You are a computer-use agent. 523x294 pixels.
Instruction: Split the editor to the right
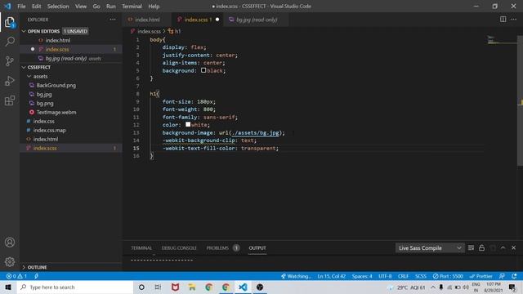click(x=503, y=20)
